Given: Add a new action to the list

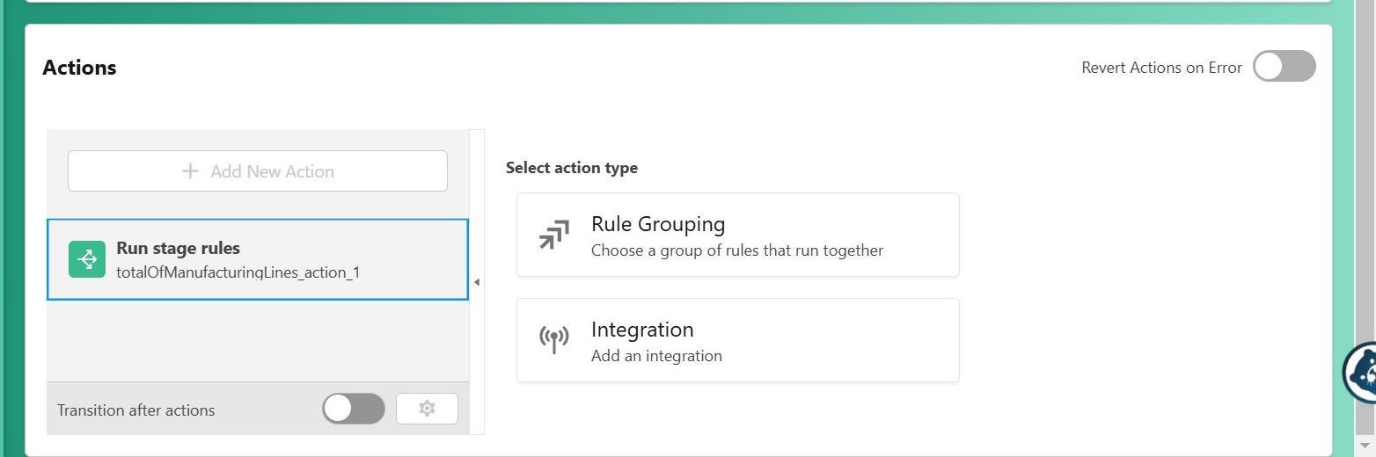Looking at the screenshot, I should (258, 170).
